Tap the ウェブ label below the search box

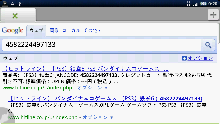11,58
